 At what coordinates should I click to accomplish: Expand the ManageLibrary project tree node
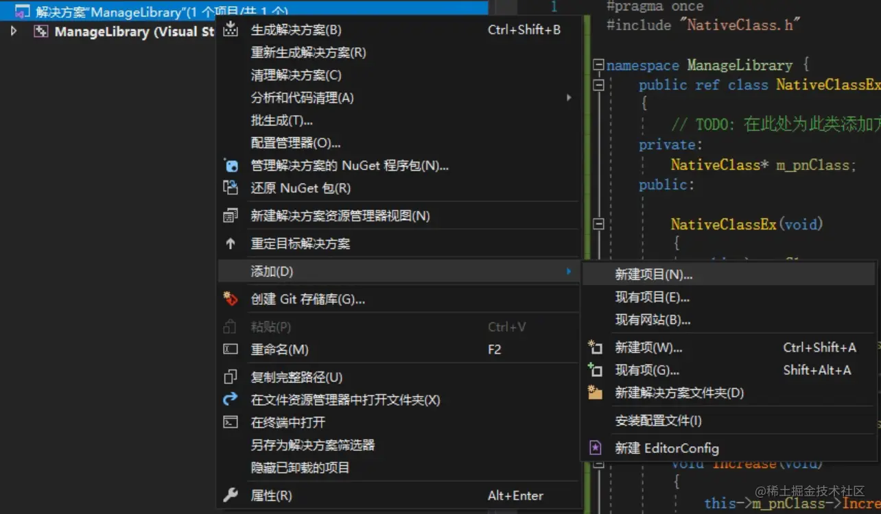[x=14, y=32]
